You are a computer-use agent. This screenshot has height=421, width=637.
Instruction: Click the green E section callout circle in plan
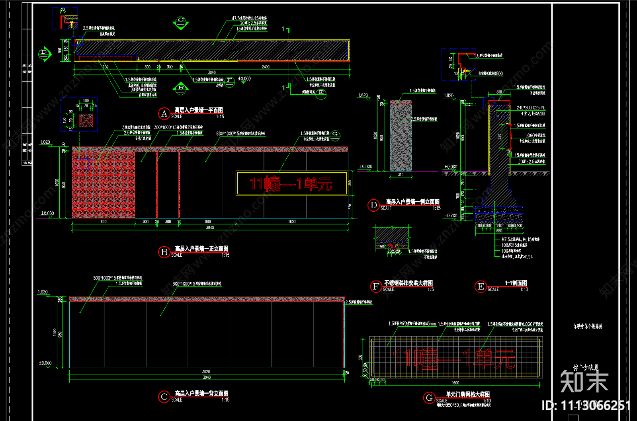(321, 94)
